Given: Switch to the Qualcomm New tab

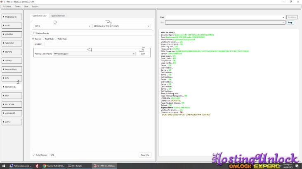Looking at the screenshot, I should coord(40,16).
